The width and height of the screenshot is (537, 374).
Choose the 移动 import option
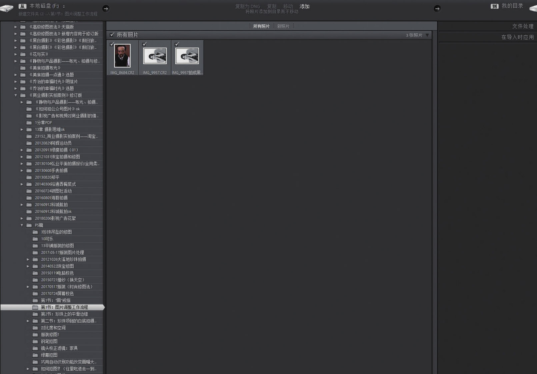[x=288, y=6]
